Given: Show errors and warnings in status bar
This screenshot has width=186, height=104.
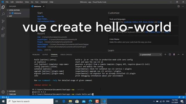Looking at the screenshot, I should [6, 97].
